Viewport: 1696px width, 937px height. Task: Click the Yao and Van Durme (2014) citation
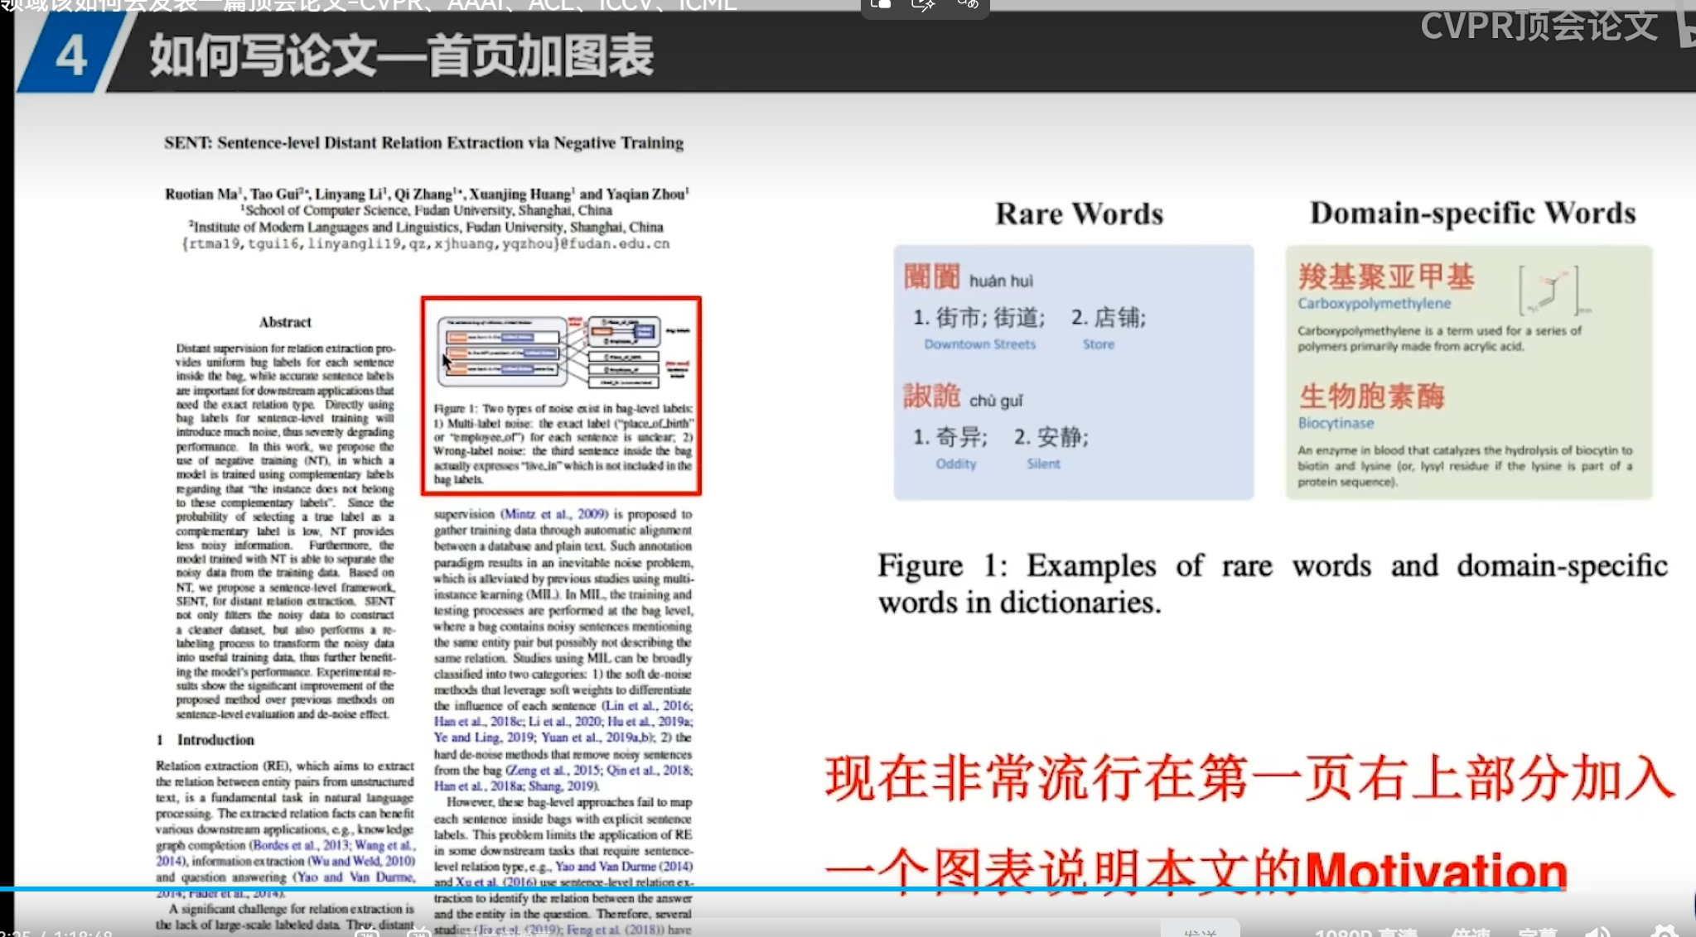pyautogui.click(x=624, y=866)
